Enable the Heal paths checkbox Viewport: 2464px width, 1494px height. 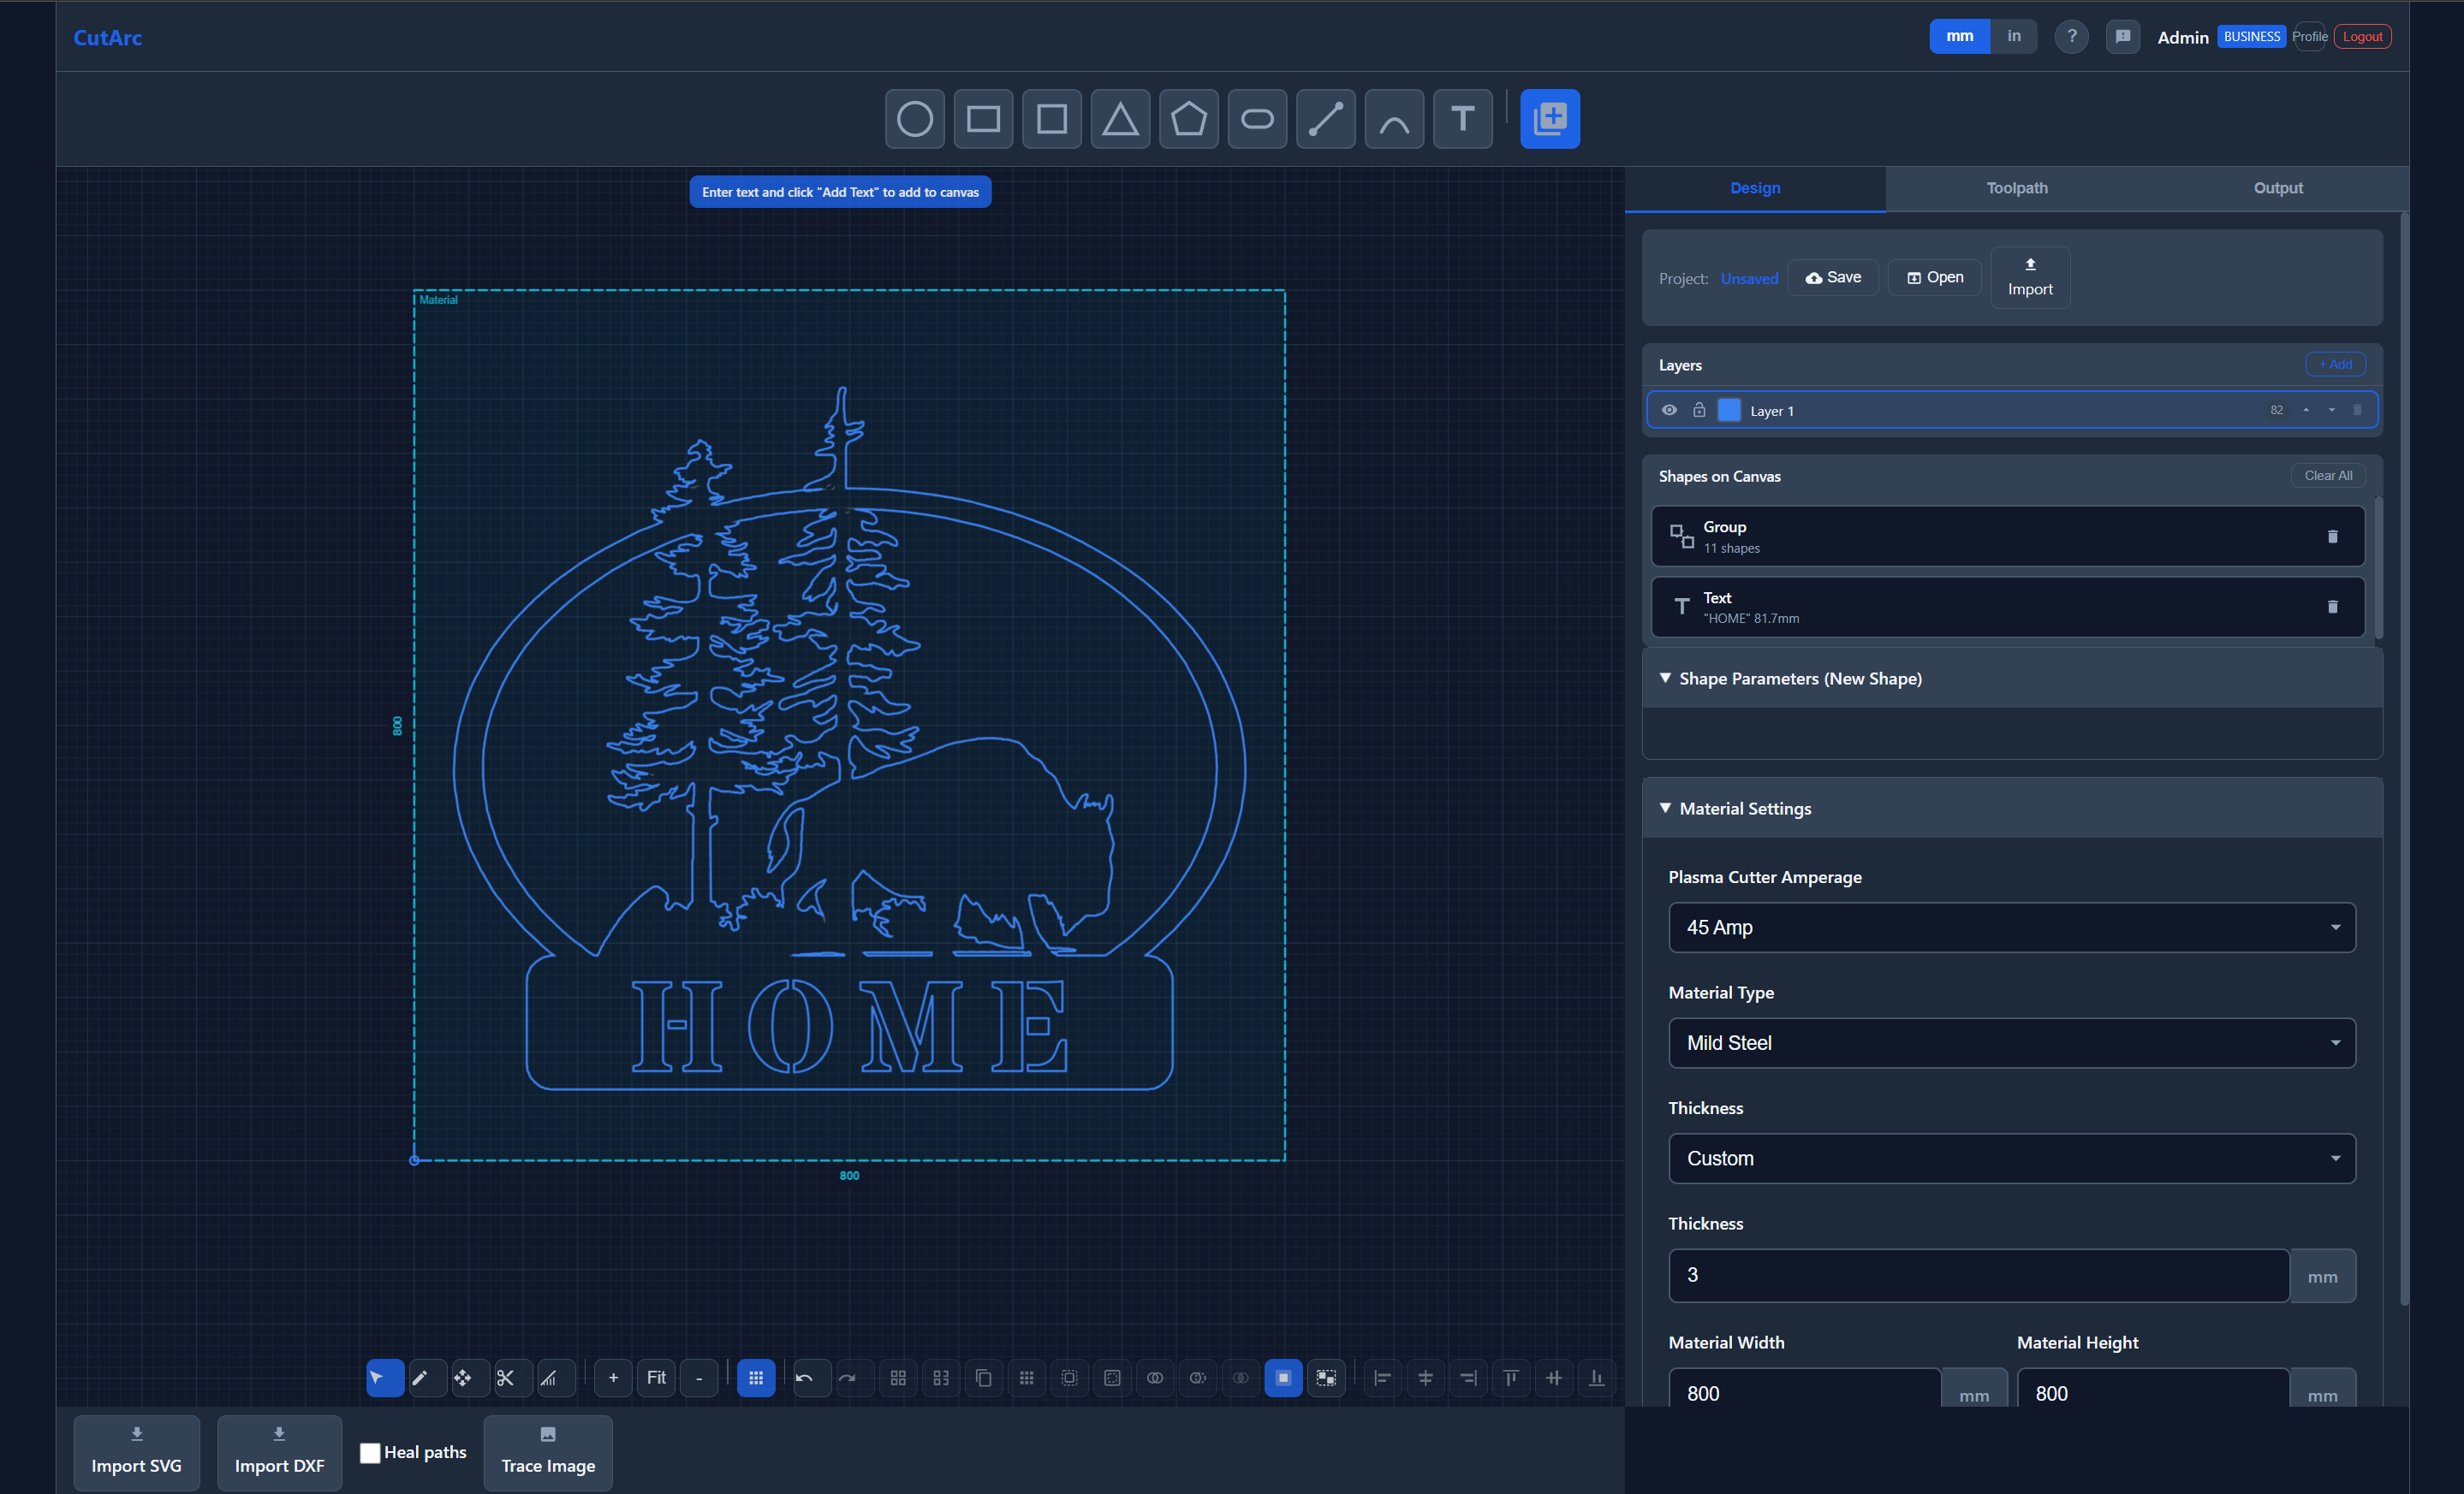(x=370, y=1452)
